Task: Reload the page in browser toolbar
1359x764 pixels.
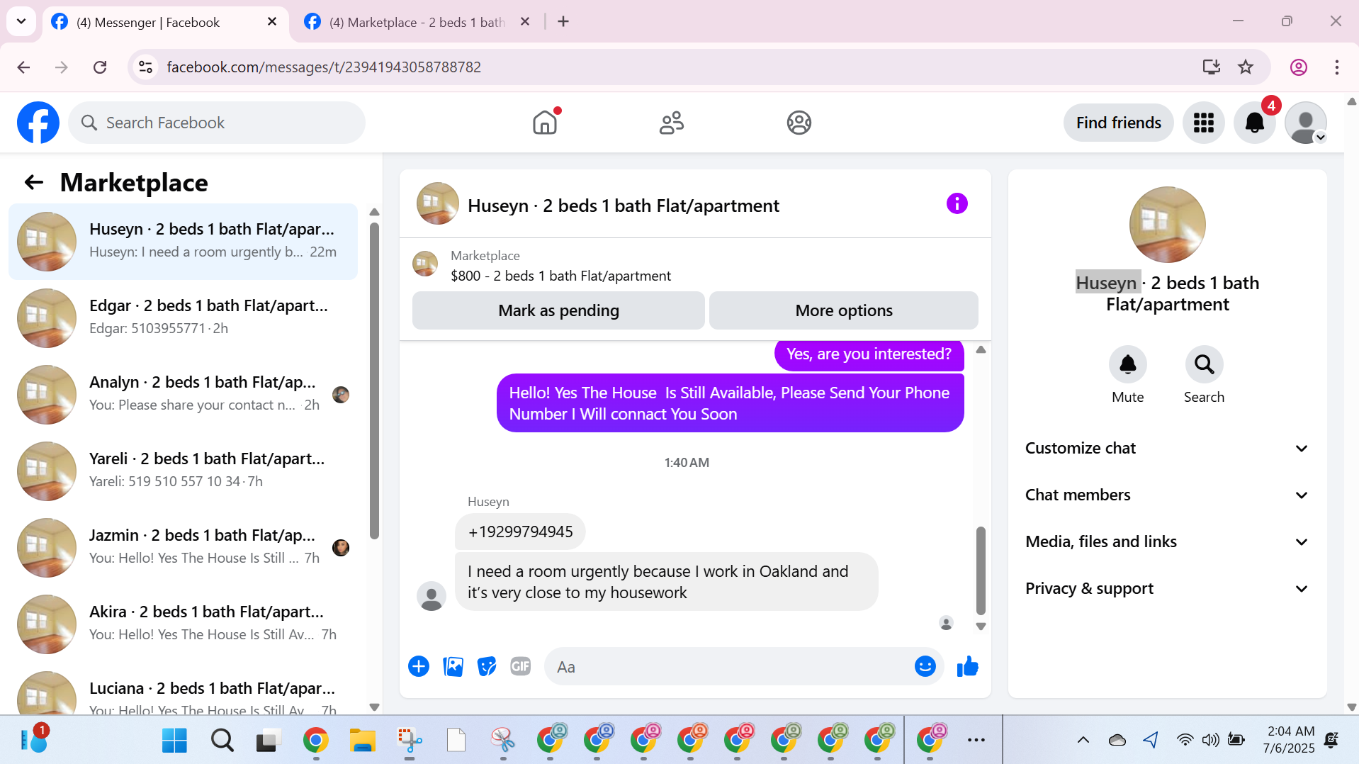Action: click(x=100, y=67)
